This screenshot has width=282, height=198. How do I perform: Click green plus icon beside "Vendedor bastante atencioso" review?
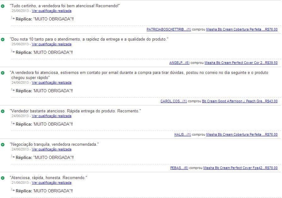point(3,111)
